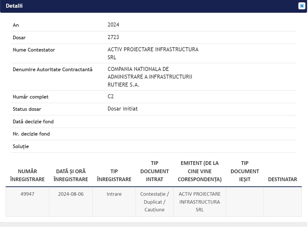Select the Intrare cell

tap(114, 202)
